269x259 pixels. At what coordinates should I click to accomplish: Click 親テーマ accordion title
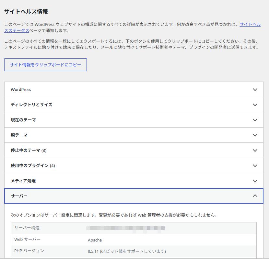(19, 135)
